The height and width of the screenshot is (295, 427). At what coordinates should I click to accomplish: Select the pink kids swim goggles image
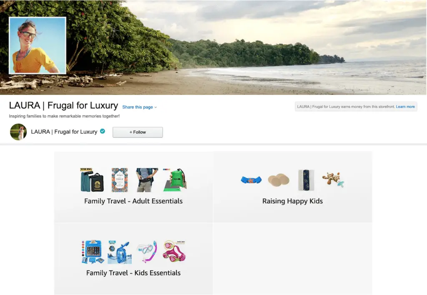point(174,251)
